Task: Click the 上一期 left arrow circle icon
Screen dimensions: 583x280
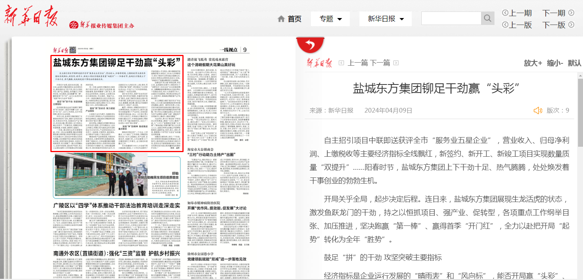Action: pyautogui.click(x=505, y=13)
